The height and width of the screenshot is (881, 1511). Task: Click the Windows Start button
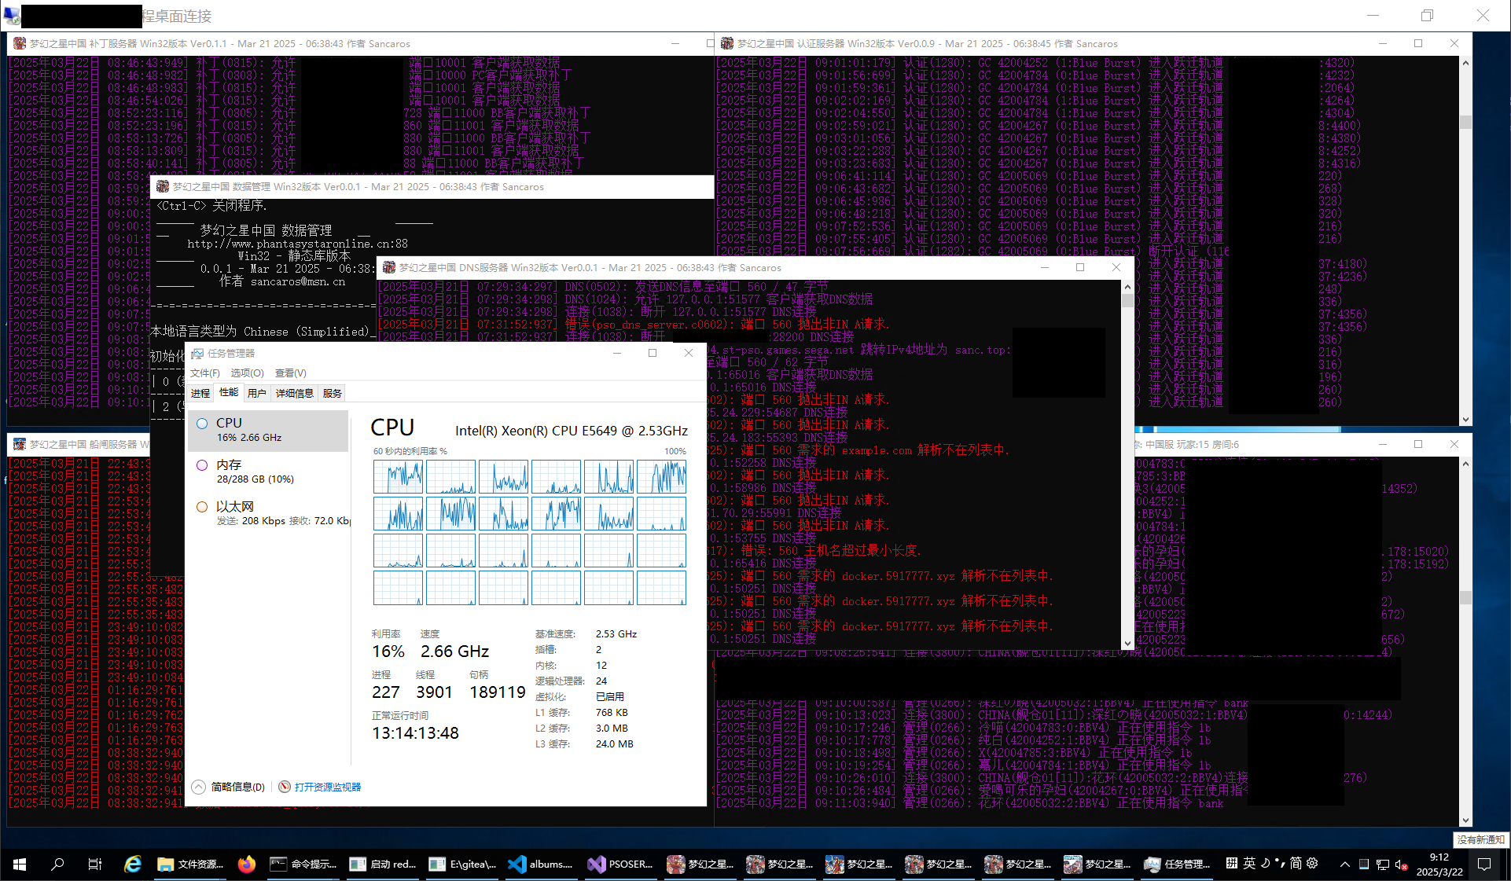(x=20, y=864)
